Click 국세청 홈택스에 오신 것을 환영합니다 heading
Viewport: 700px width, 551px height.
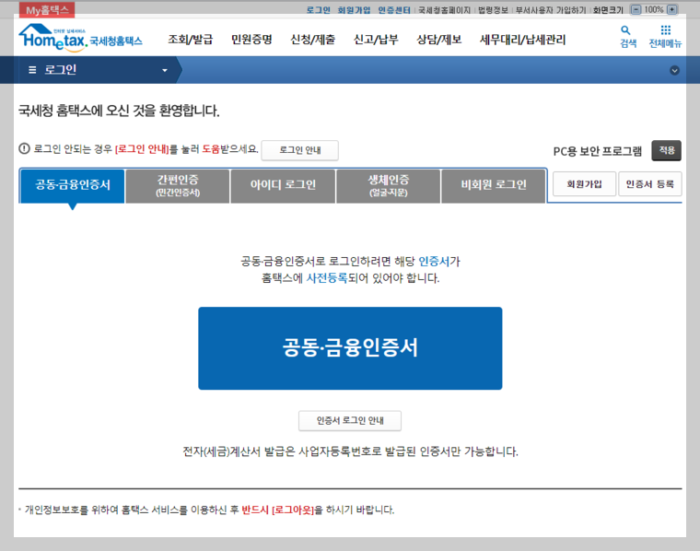[119, 111]
